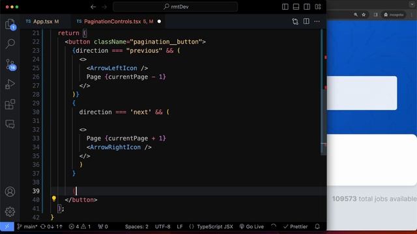Open the Explorer view in activity bar

(x=10, y=24)
